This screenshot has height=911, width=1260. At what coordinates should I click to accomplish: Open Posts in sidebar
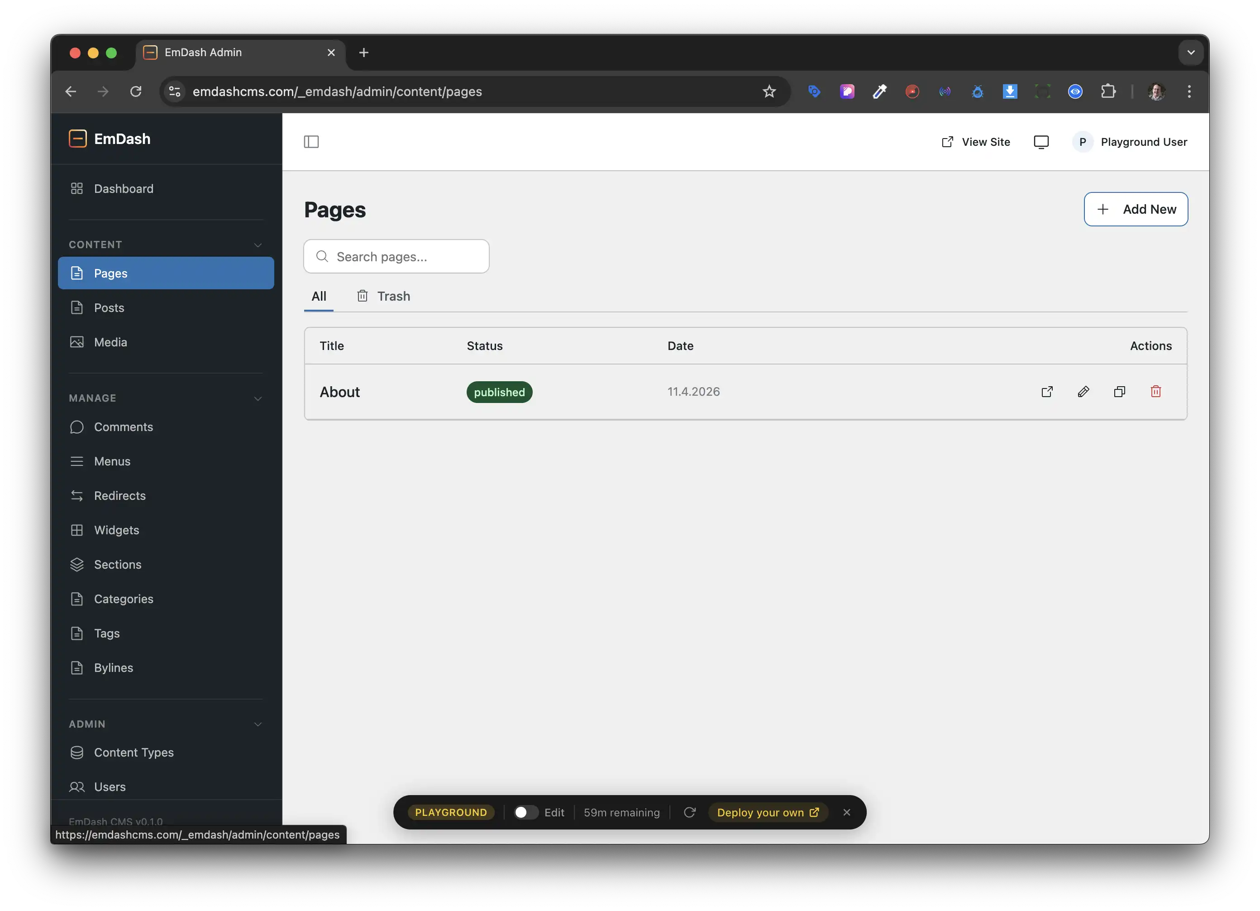tap(166, 307)
